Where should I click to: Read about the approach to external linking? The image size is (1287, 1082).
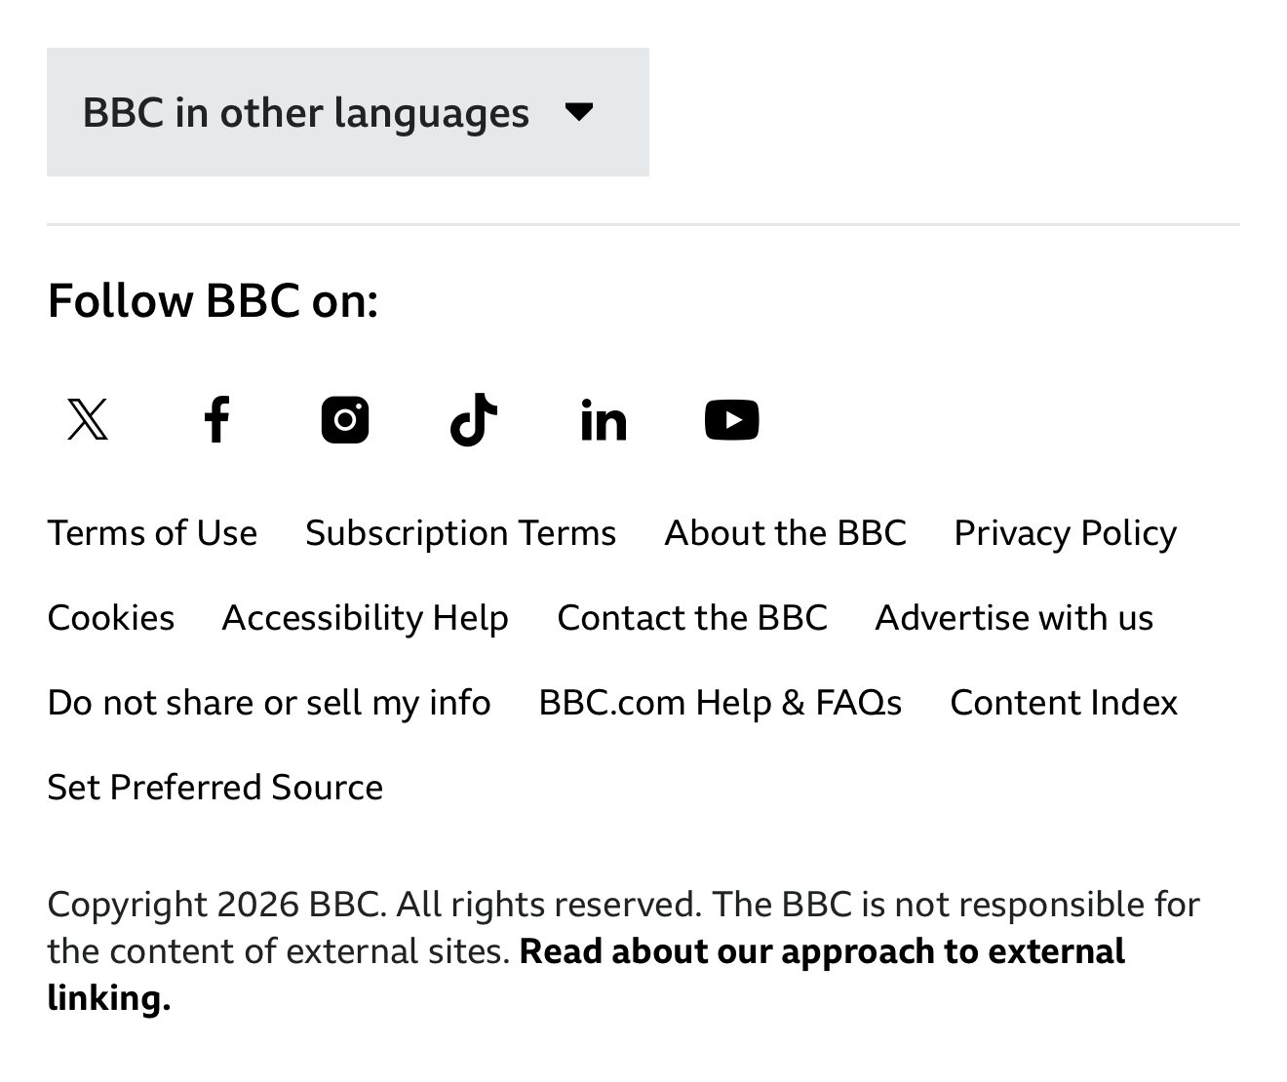pos(821,951)
